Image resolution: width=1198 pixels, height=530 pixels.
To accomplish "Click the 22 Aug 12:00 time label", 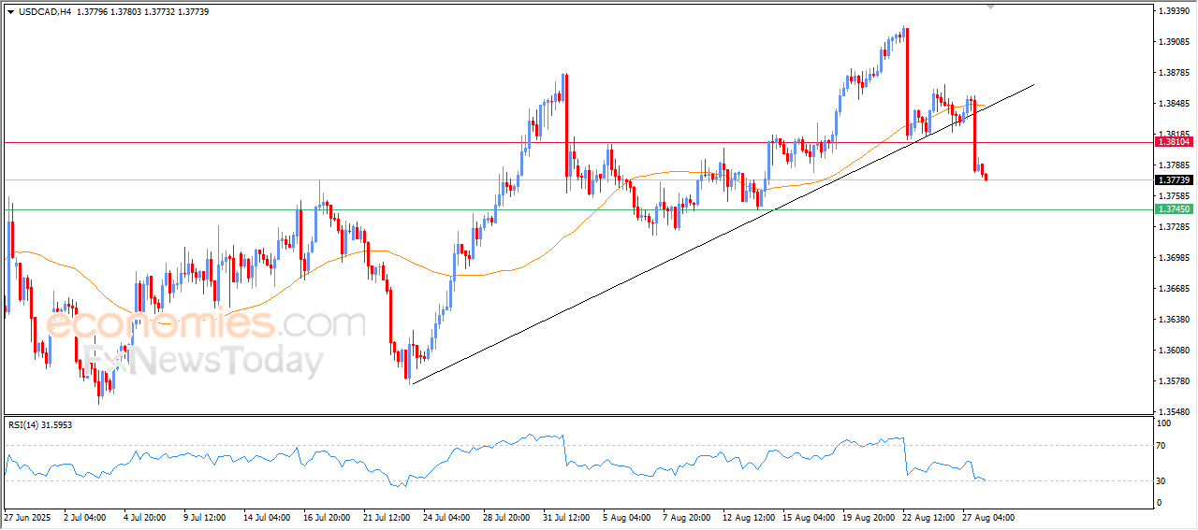I will [x=928, y=517].
